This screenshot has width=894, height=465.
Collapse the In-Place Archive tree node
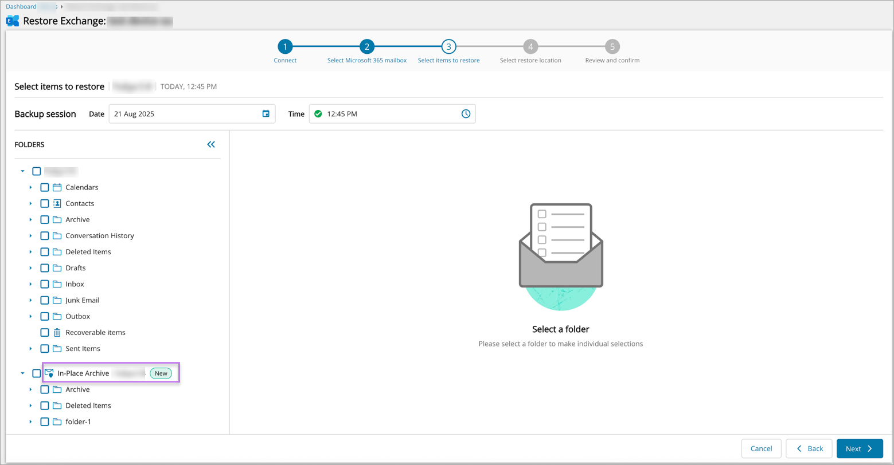23,373
